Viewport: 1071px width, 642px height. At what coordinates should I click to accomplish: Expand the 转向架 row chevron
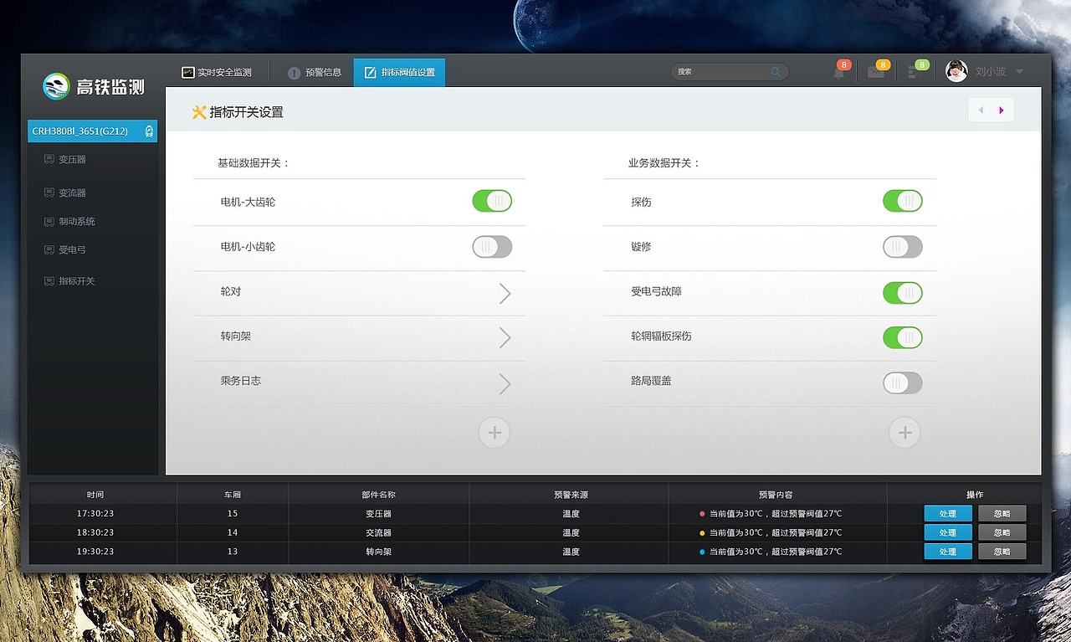click(x=505, y=337)
